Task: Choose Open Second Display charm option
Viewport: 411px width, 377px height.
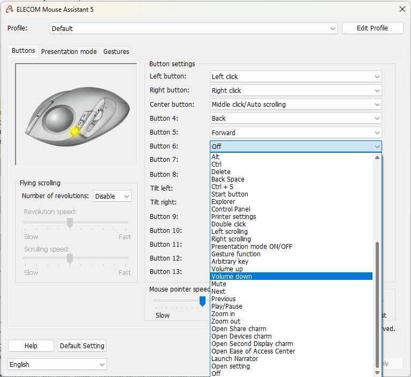Action: (292, 344)
